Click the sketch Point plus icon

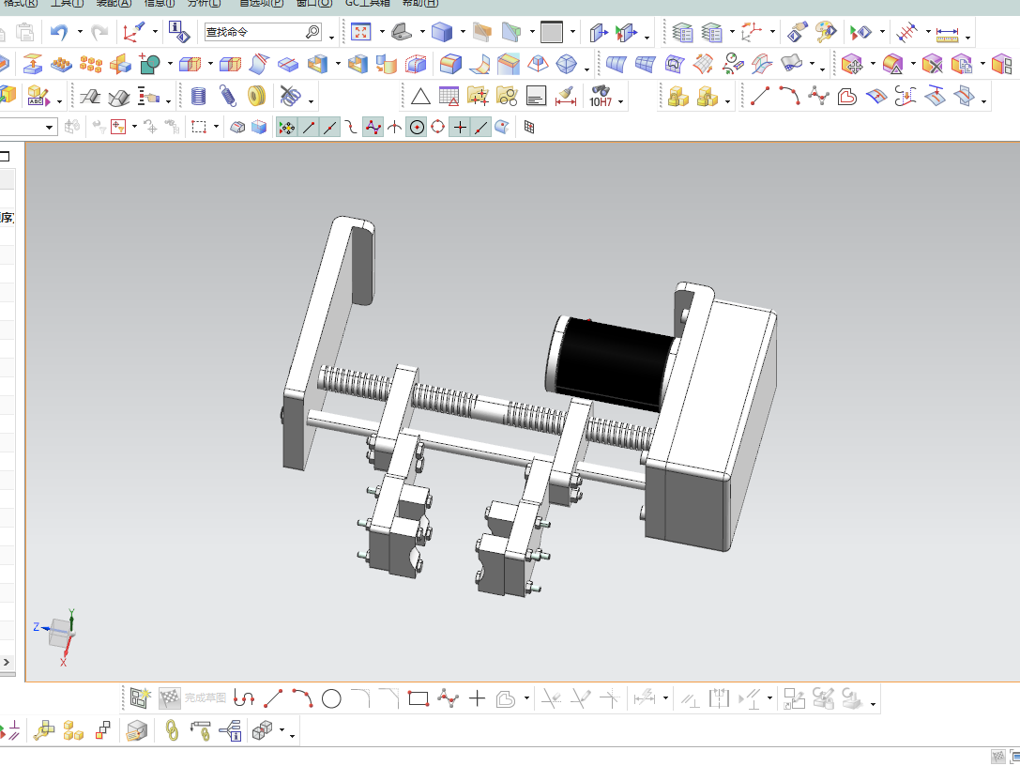pyautogui.click(x=477, y=698)
